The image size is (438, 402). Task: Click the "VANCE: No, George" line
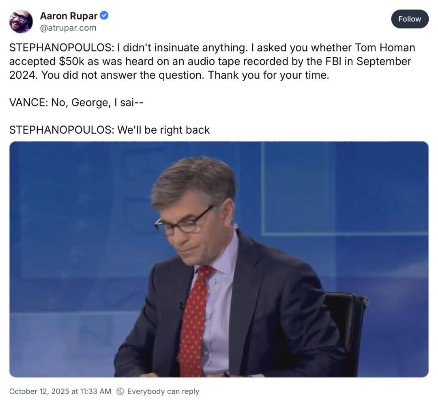coord(76,102)
